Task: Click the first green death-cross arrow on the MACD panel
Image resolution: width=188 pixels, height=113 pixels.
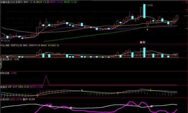Action: 82,90
